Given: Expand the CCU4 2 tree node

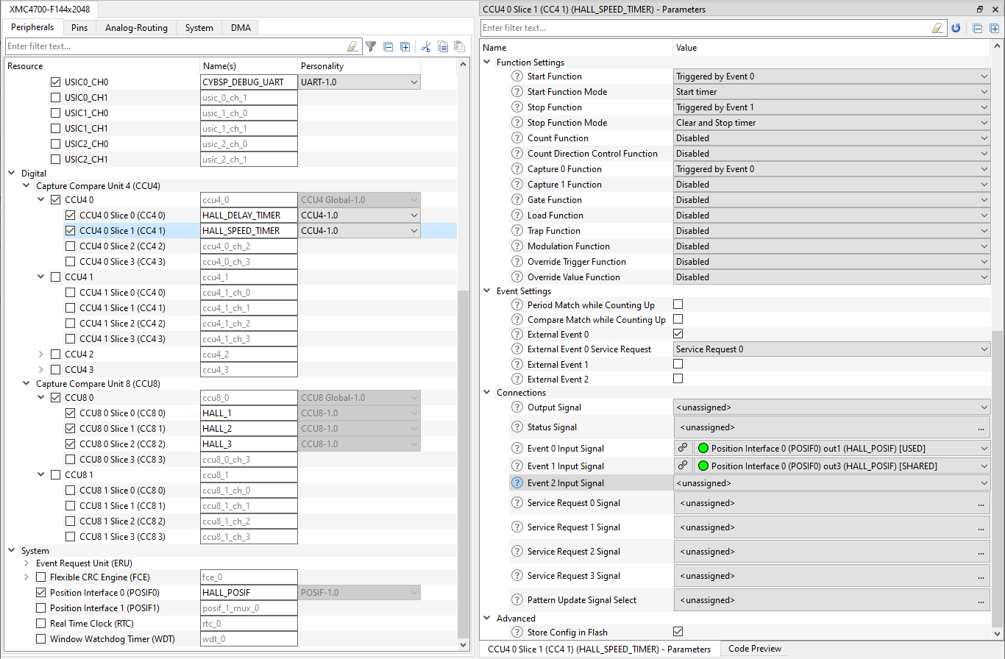Looking at the screenshot, I should pyautogui.click(x=41, y=355).
